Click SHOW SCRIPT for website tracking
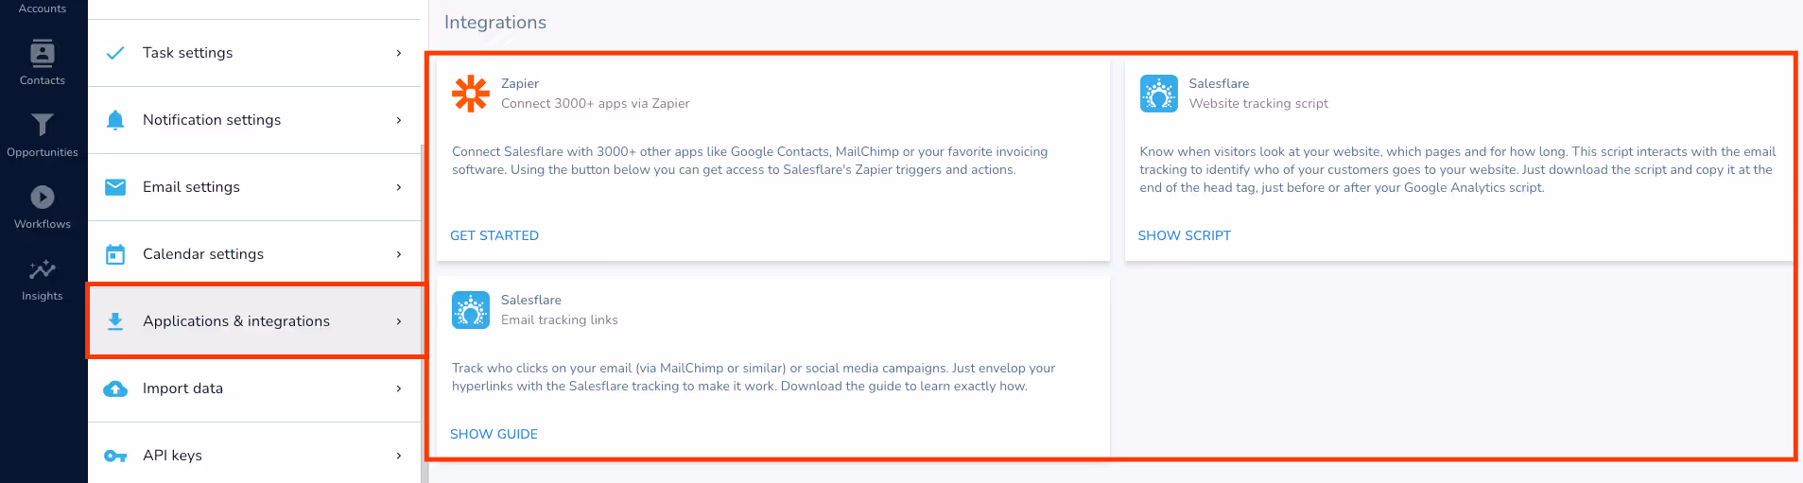The height and width of the screenshot is (483, 1803). click(1184, 235)
